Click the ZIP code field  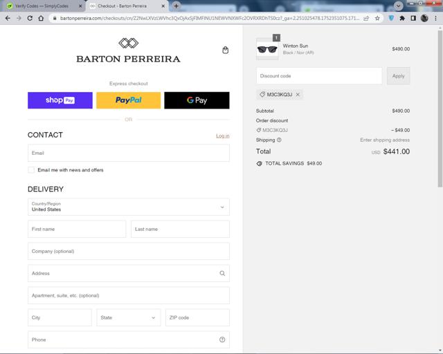197,317
